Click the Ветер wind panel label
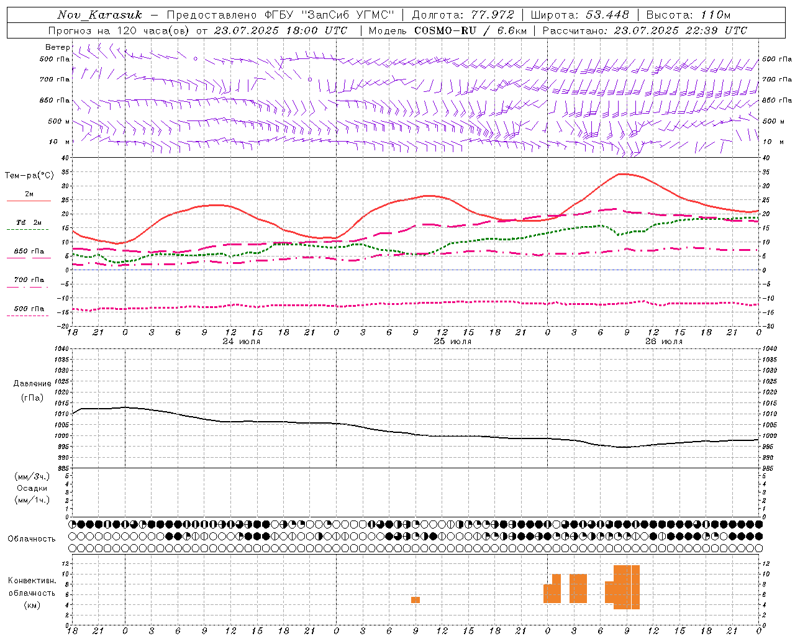795x636 pixels. [57, 47]
